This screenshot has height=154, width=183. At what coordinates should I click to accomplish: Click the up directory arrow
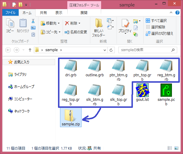point(30,50)
